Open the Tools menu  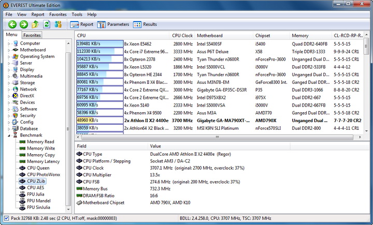coord(77,14)
